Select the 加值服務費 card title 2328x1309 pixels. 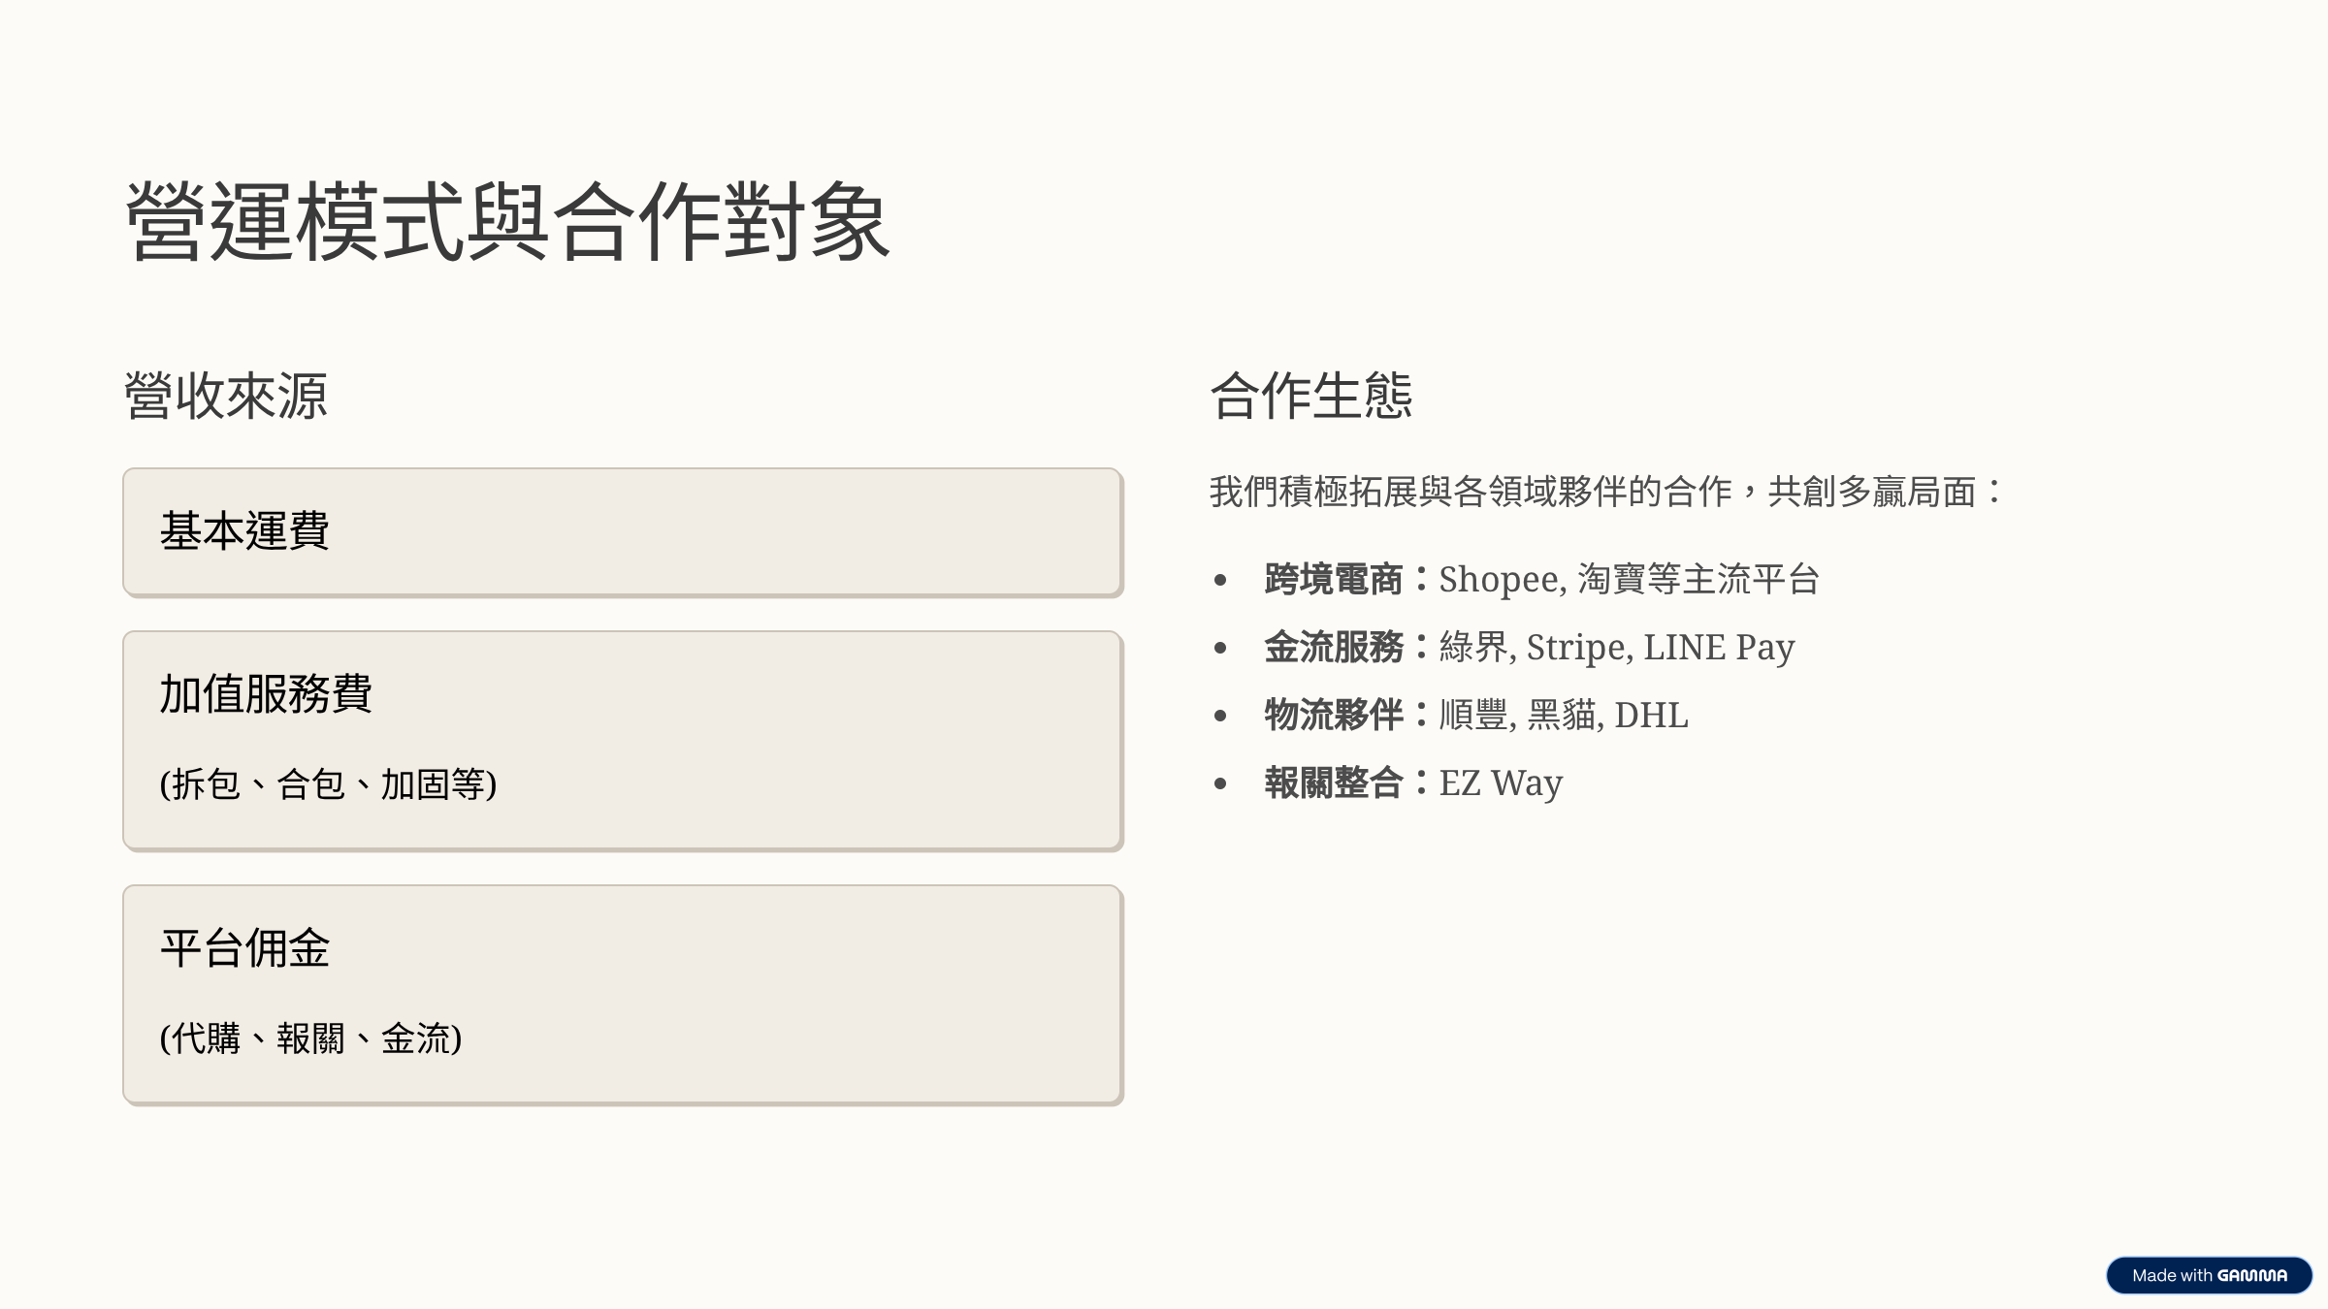266,694
